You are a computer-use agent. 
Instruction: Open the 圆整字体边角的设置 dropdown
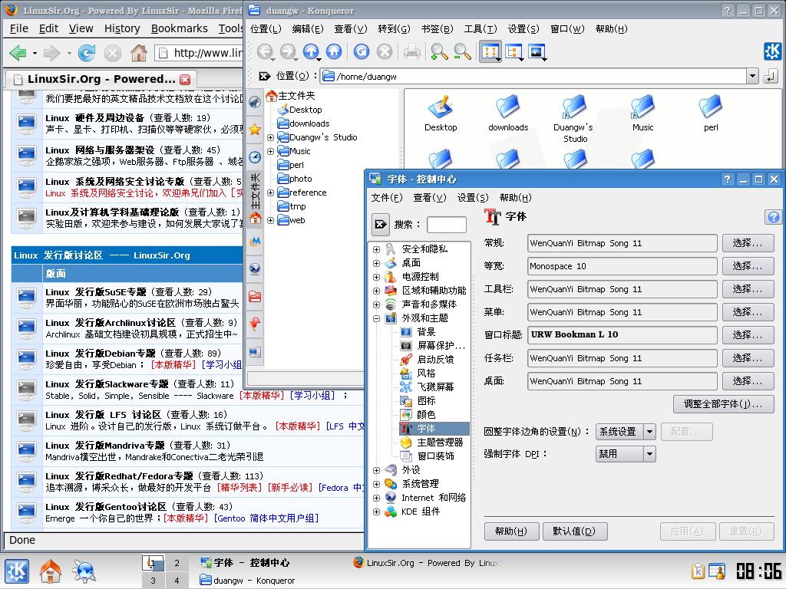(x=626, y=432)
